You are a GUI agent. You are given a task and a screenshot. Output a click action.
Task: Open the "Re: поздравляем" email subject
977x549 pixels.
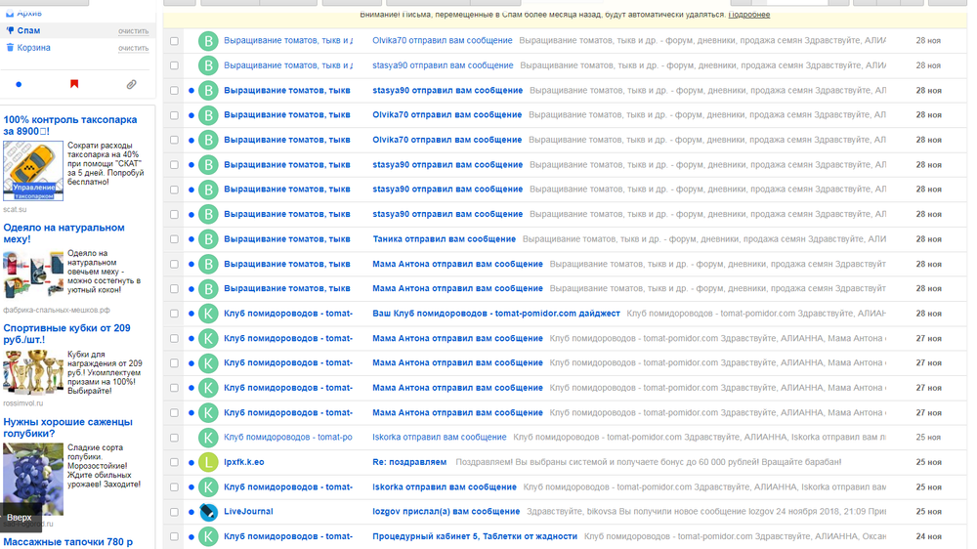coord(409,462)
